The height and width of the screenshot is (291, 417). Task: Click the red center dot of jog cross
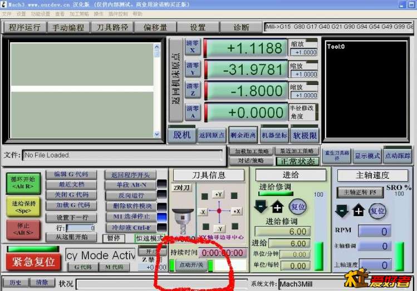219,211
